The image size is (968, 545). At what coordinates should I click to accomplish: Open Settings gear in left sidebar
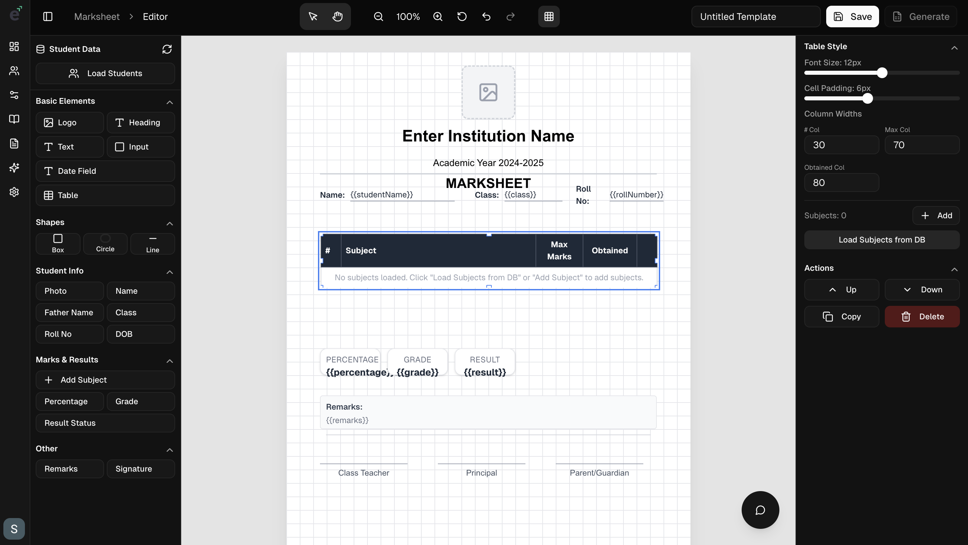[14, 192]
